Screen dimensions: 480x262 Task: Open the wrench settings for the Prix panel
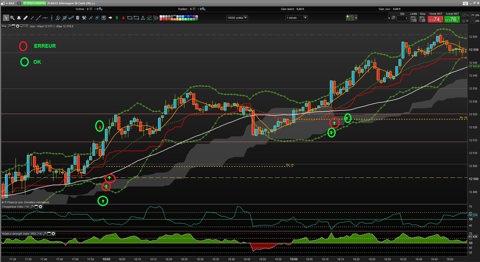coord(9,26)
